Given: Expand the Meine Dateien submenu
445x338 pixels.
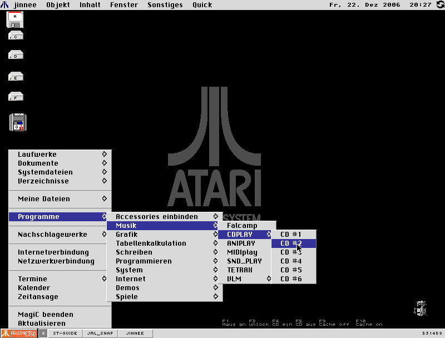Looking at the screenshot, I should tap(60, 199).
